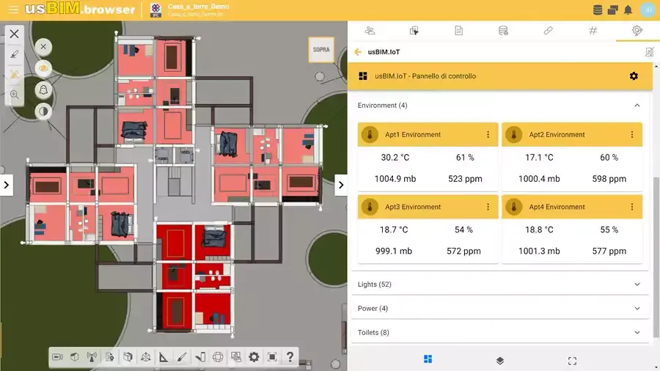This screenshot has width=660, height=371.
Task: Select Apt3 pressure value 999.1 mb
Action: pos(394,251)
